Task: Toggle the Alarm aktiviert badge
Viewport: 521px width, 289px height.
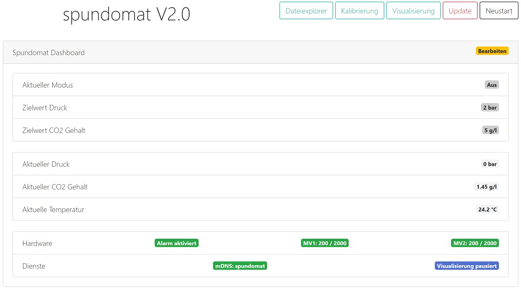Action: point(177,243)
